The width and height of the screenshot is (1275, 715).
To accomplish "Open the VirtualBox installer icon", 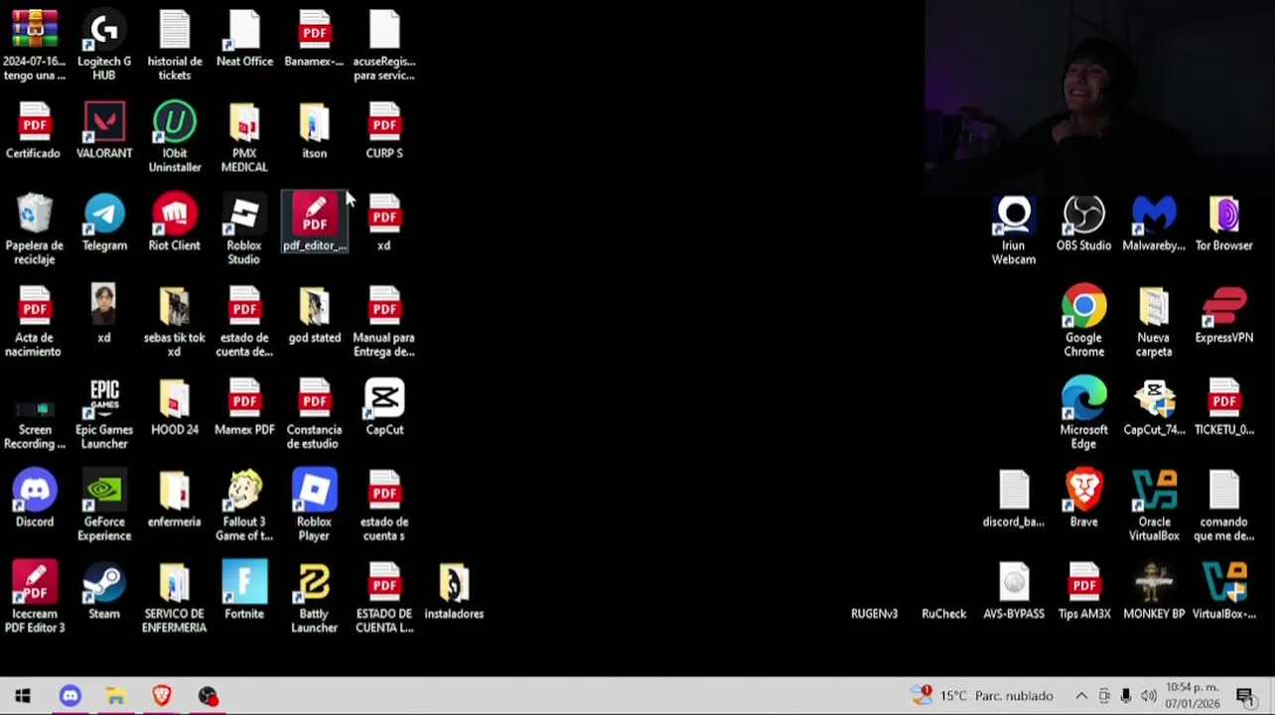I will point(1223,592).
